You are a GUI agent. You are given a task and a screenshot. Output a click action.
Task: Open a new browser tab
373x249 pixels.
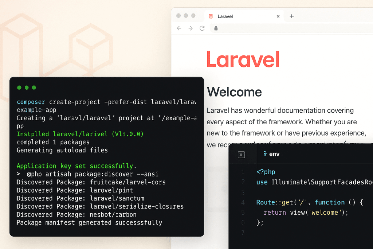pyautogui.click(x=292, y=16)
